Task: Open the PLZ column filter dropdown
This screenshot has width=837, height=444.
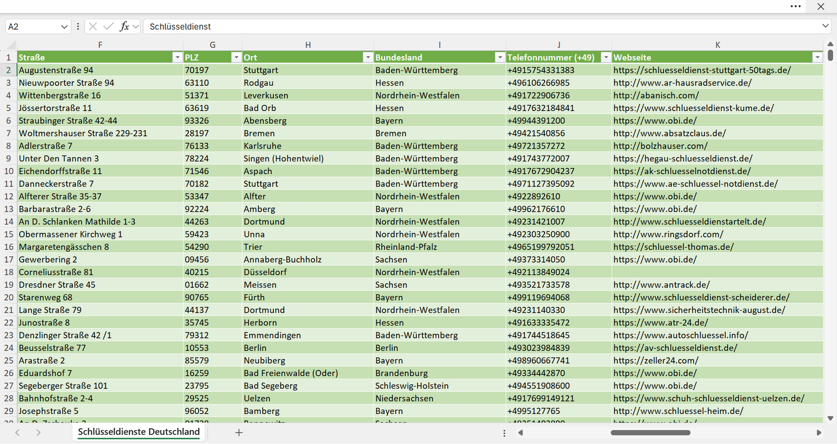Action: 236,57
